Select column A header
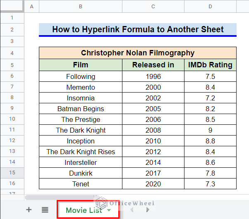 click(31, 6)
